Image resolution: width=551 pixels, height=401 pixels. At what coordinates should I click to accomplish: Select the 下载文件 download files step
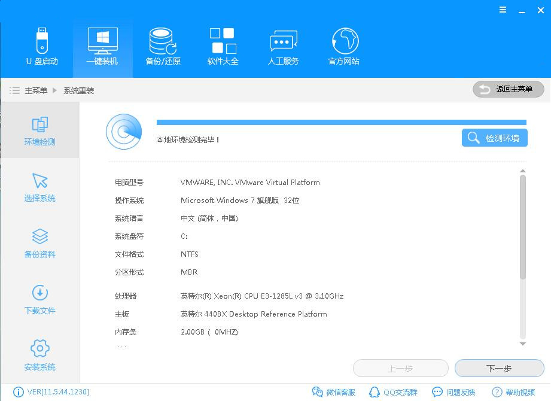(x=39, y=300)
